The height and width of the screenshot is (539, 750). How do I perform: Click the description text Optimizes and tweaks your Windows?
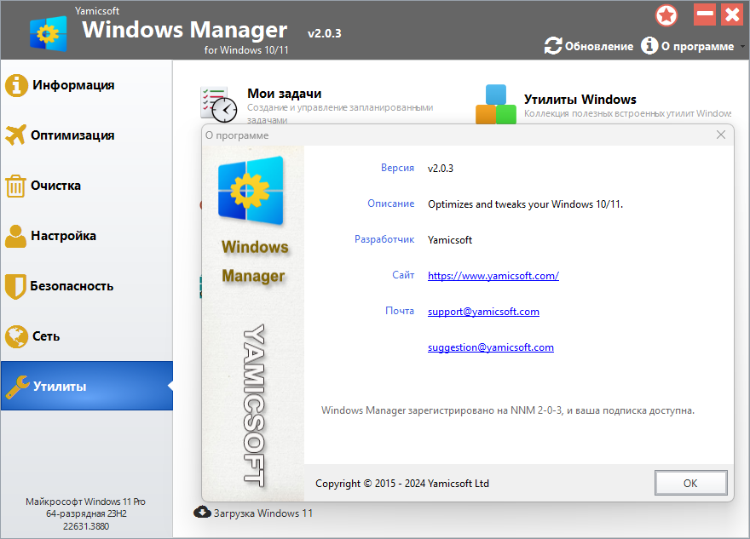(525, 204)
